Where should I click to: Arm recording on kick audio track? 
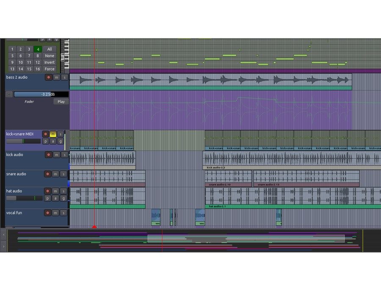48,155
